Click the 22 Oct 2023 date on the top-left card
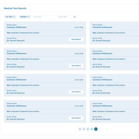The width and height of the screenshot is (139, 139). [x=79, y=27]
